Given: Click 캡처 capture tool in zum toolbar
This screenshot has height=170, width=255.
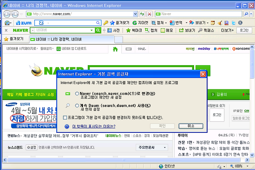Looking at the screenshot, I should pos(158,23).
